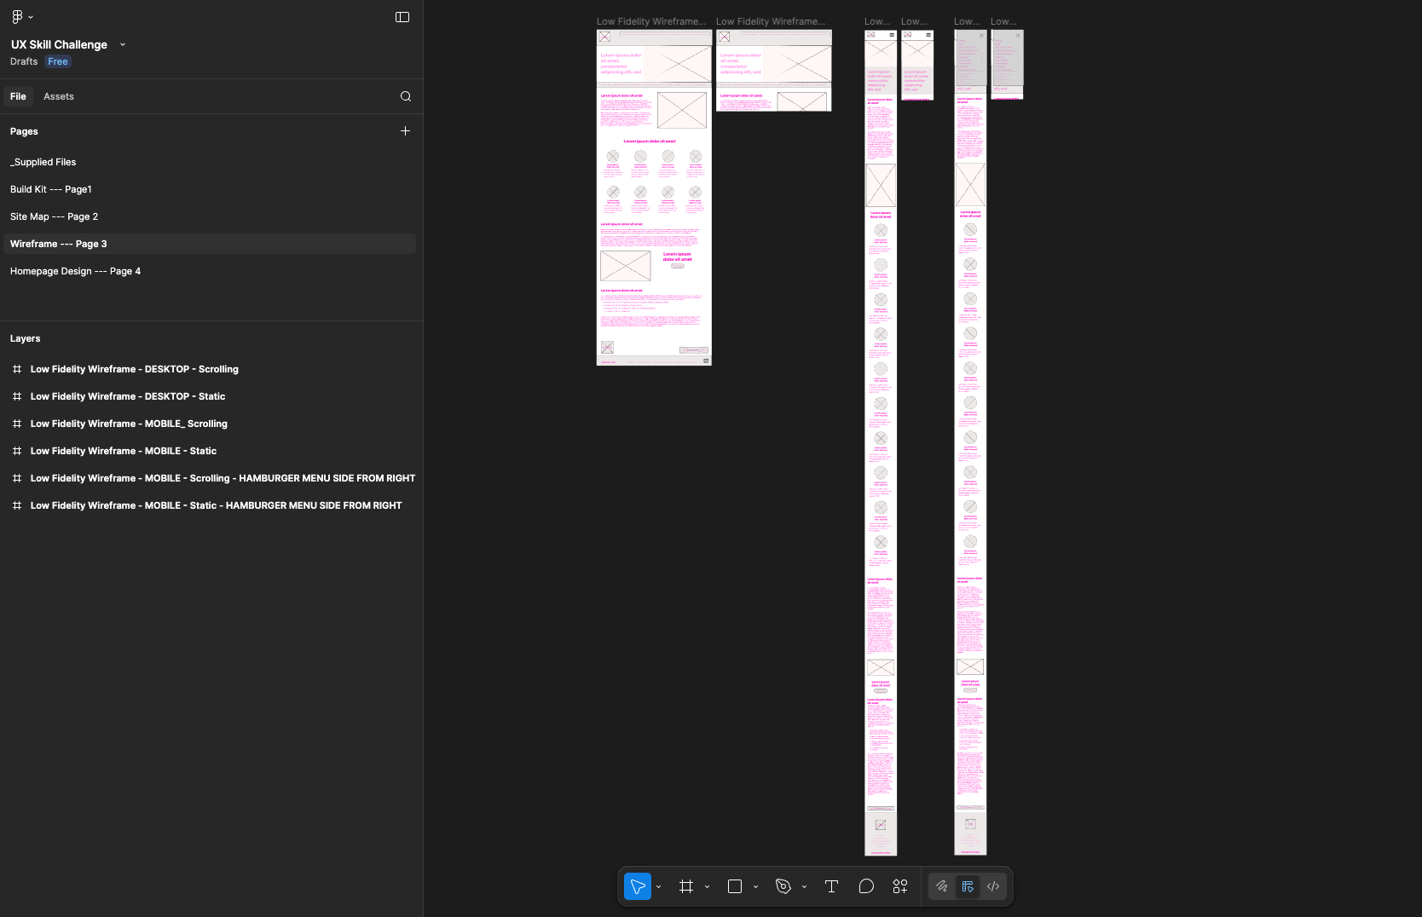Switch to the Assets tab
1422x917 pixels.
click(x=58, y=96)
